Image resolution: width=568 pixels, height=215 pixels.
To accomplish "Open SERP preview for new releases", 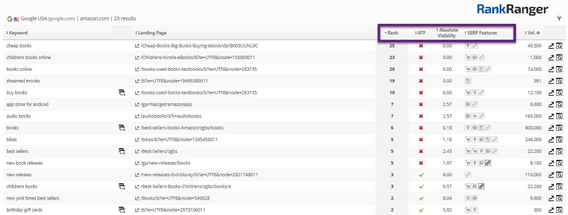I will [559, 175].
